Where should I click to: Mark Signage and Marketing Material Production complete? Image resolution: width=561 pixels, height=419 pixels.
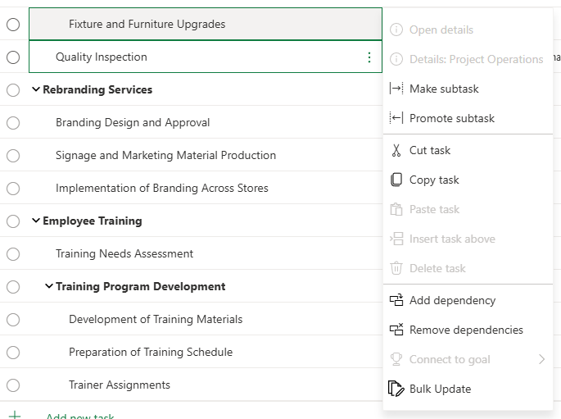tap(13, 156)
